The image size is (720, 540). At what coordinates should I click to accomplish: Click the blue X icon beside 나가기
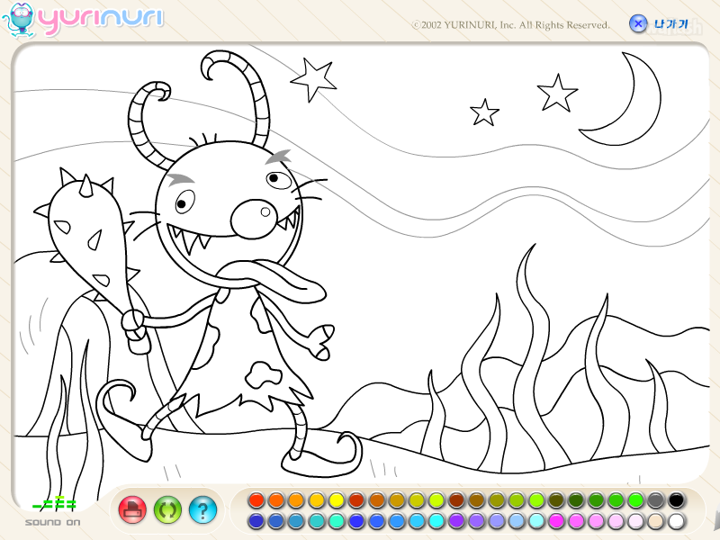[x=638, y=23]
